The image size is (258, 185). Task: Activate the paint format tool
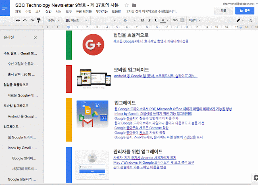tap(39, 21)
